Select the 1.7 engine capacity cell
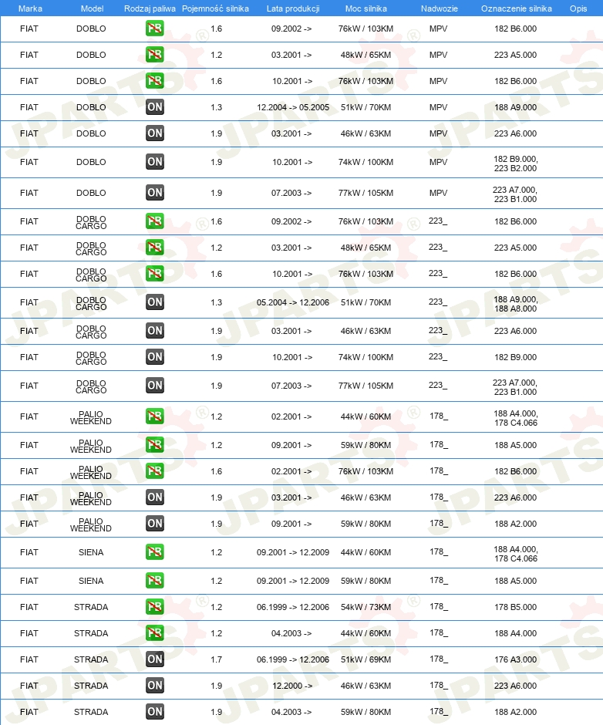The image size is (603, 725). [x=217, y=659]
